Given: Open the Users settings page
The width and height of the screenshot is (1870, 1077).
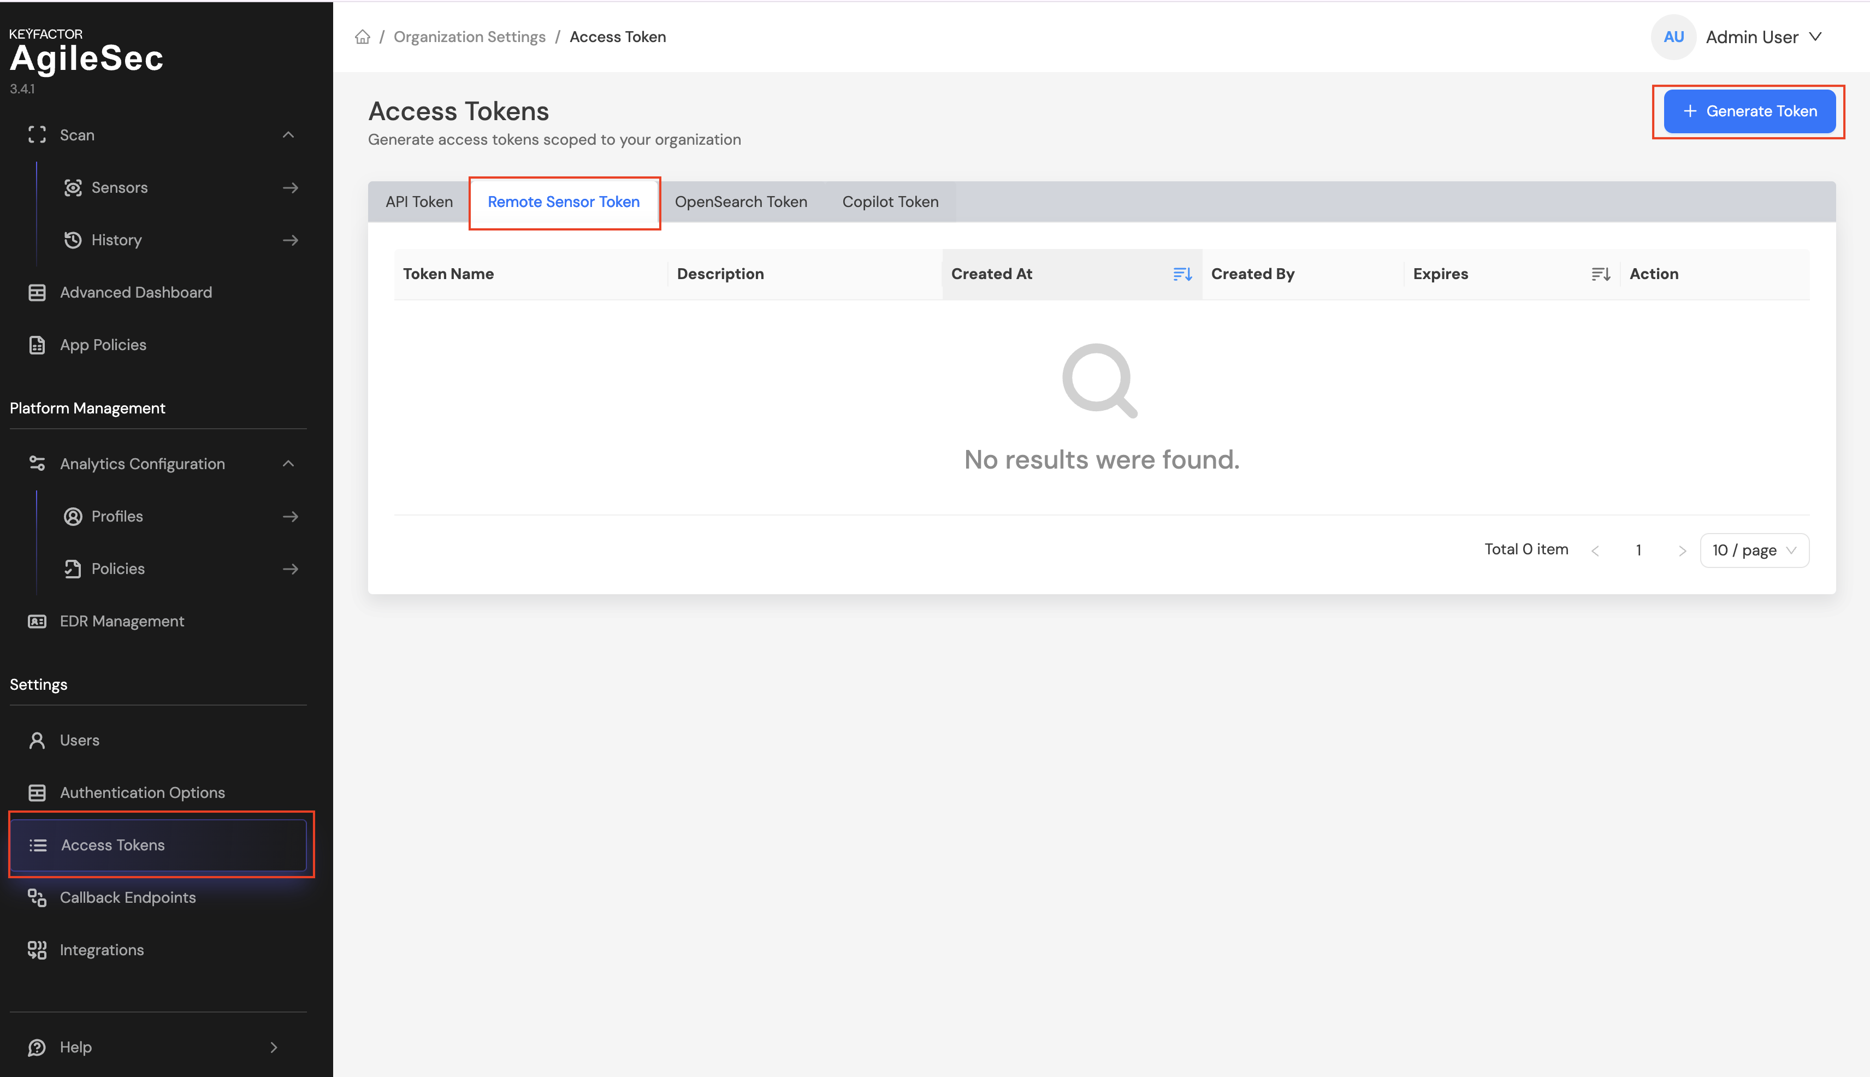Looking at the screenshot, I should point(79,741).
